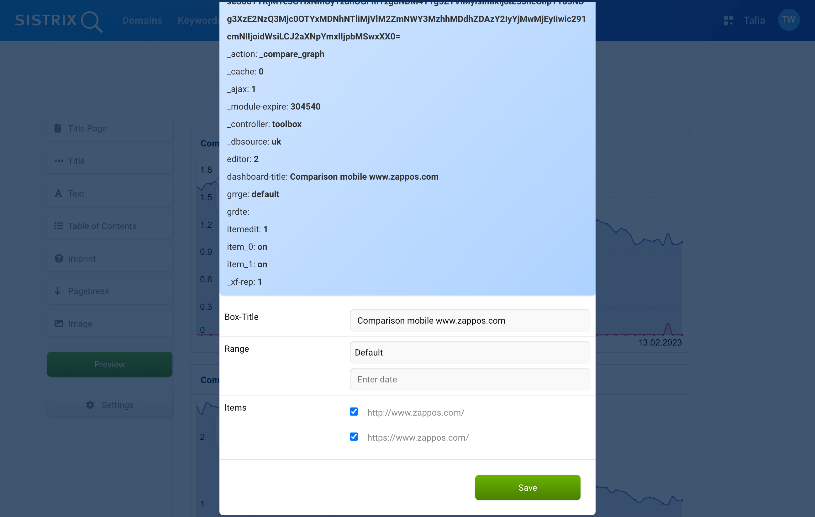Click the Preview button in sidebar

click(109, 364)
